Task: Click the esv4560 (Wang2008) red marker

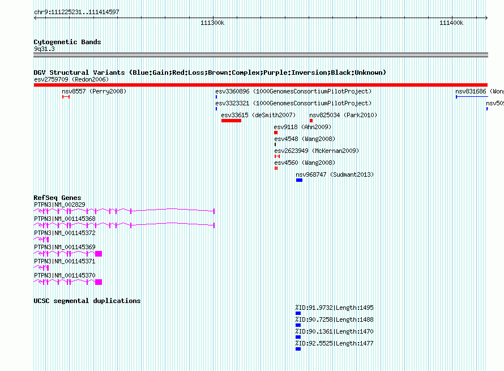Action: [276, 168]
